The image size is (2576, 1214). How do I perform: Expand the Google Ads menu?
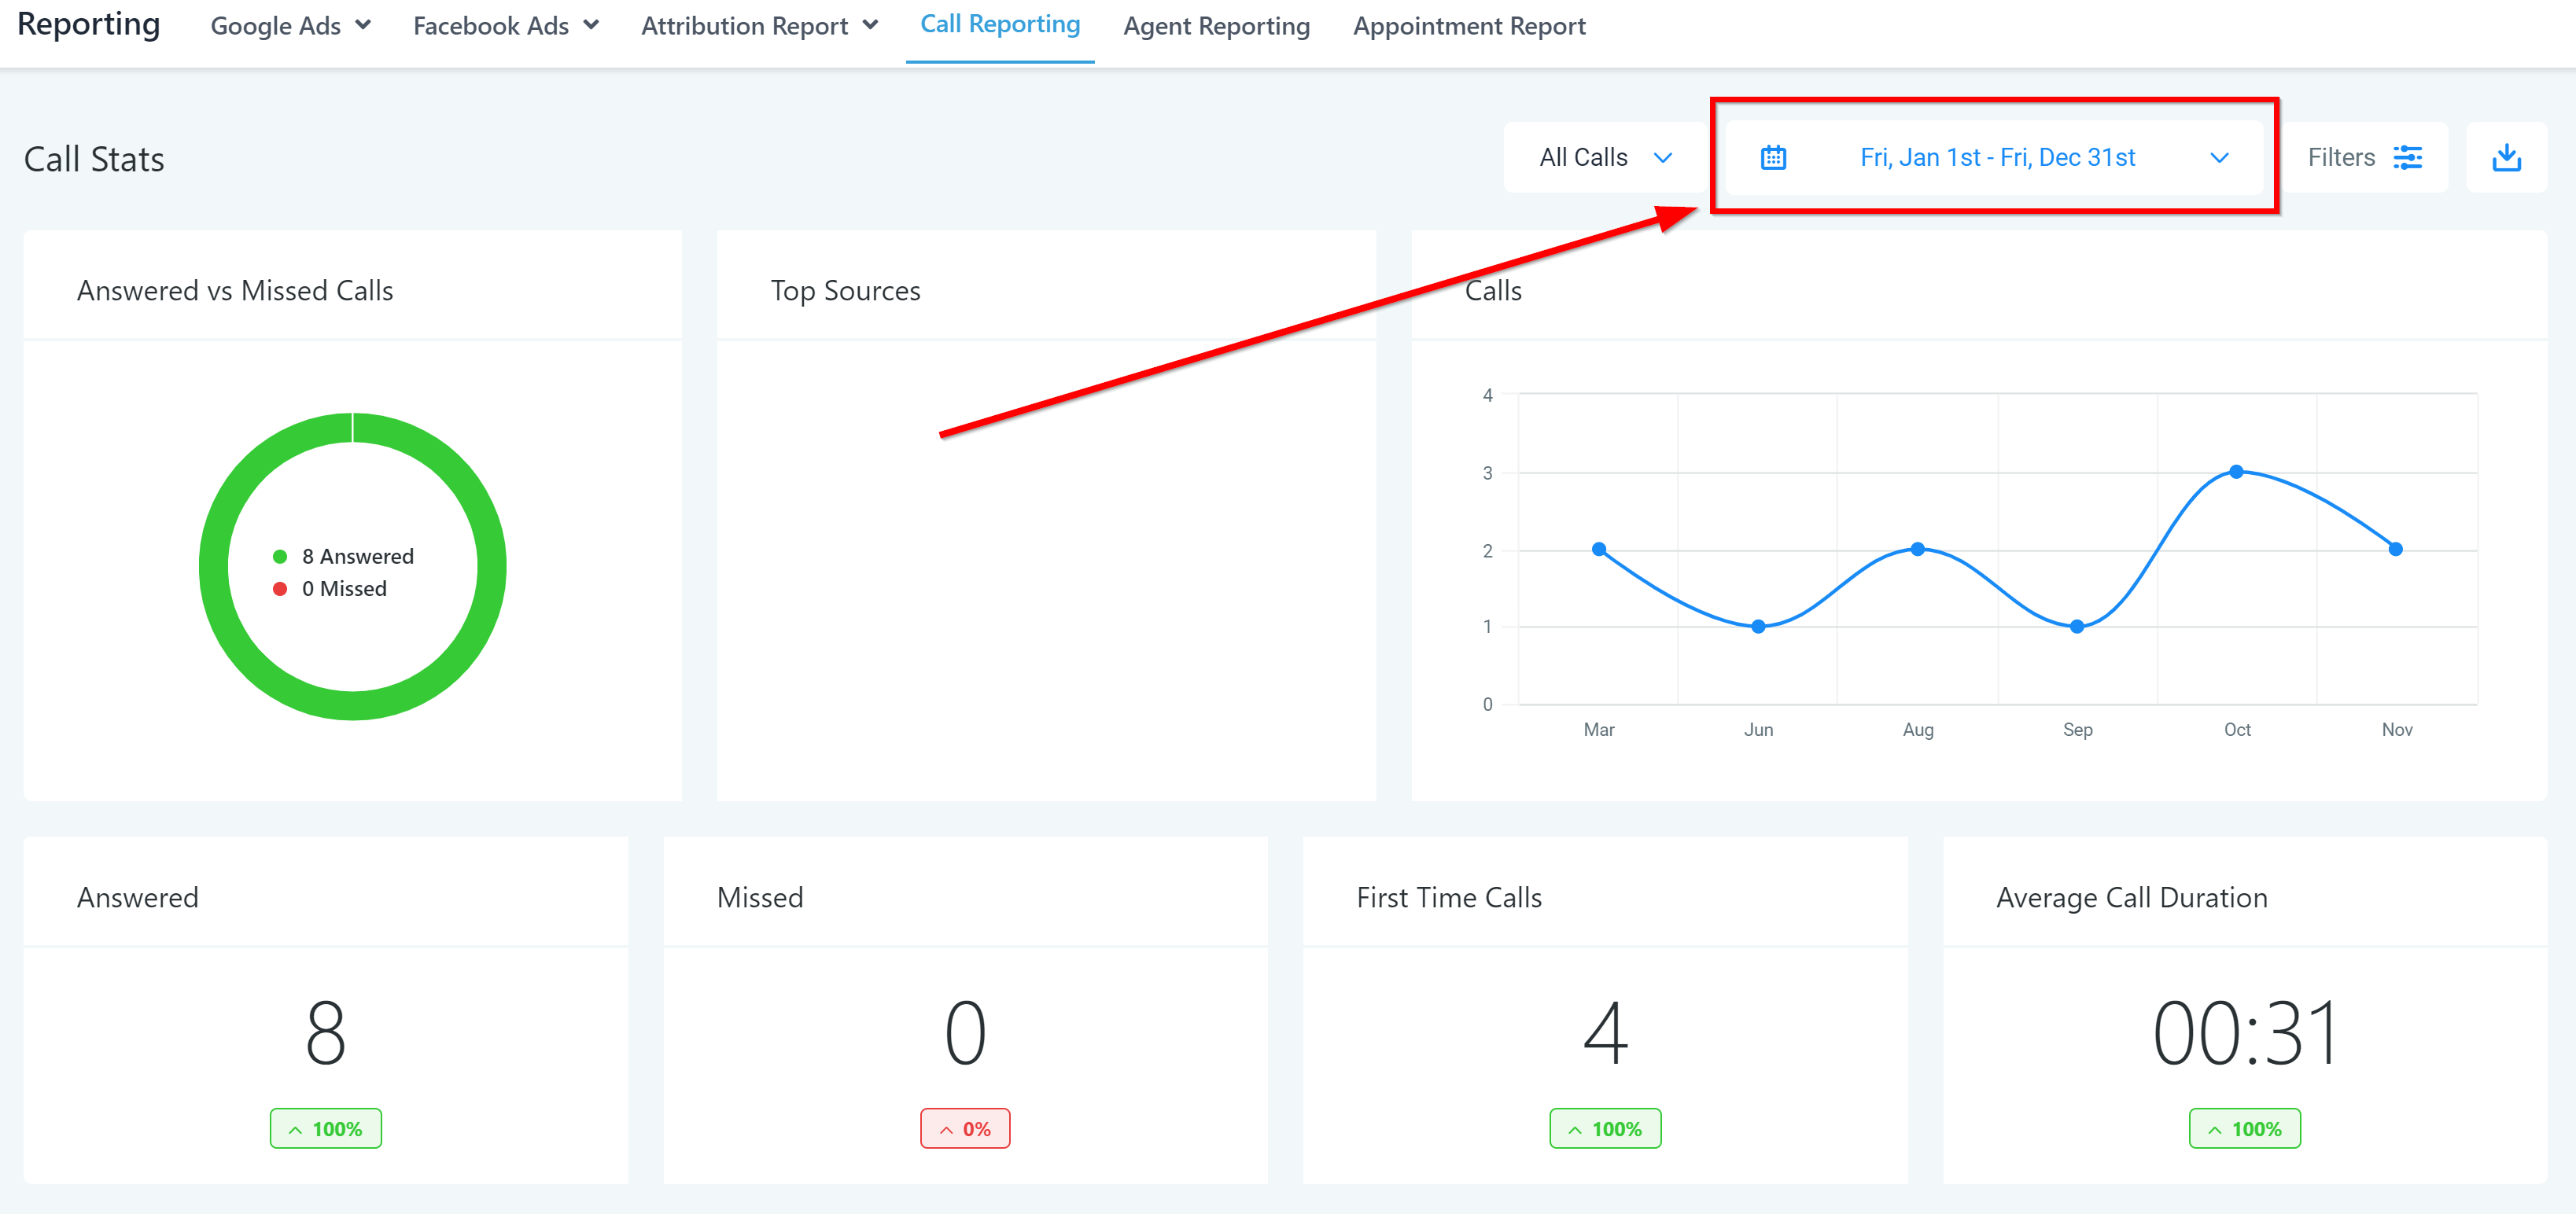pos(290,26)
